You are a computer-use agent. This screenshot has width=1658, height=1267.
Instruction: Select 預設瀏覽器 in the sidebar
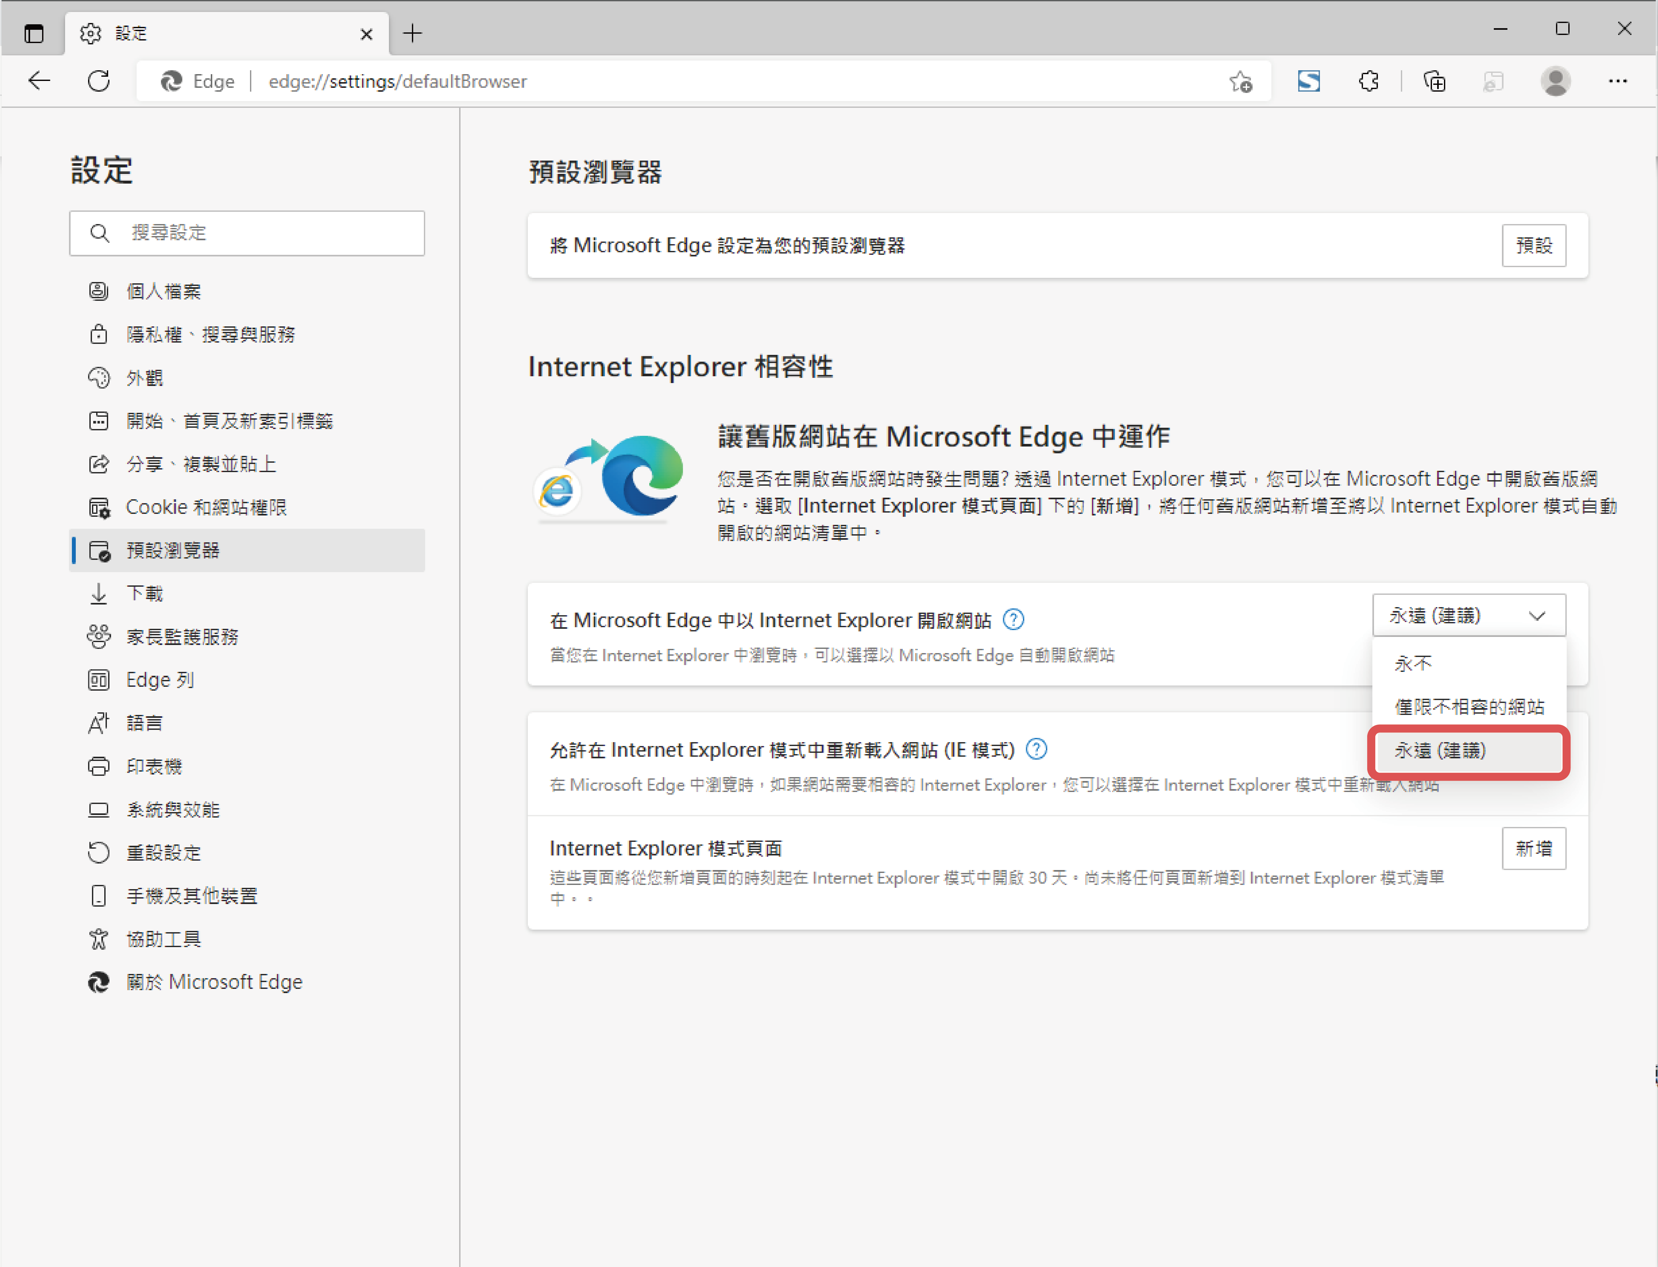point(247,550)
